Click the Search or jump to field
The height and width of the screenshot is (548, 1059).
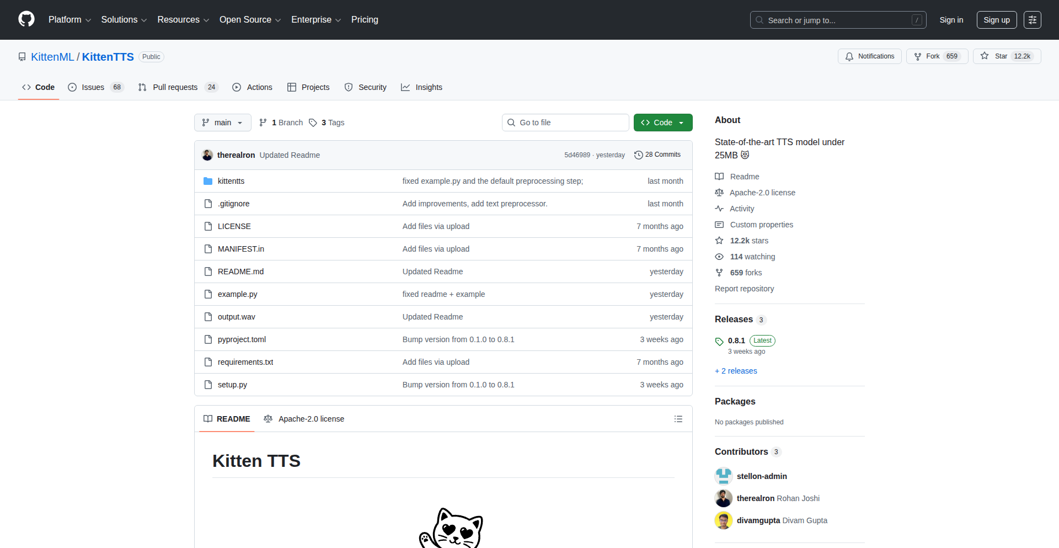[838, 20]
